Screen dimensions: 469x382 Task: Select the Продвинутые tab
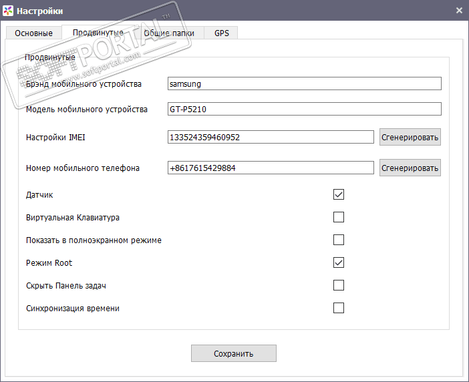click(x=98, y=33)
